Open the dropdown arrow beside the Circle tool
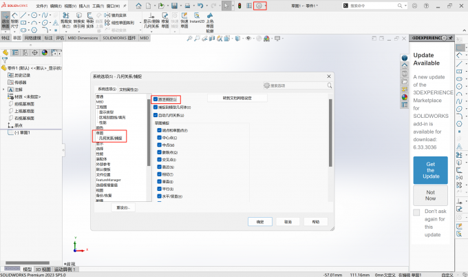The image size is (468, 277). (x=39, y=15)
